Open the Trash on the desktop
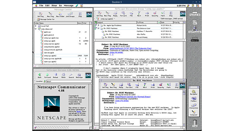234x131 pixels. [x=195, y=122]
